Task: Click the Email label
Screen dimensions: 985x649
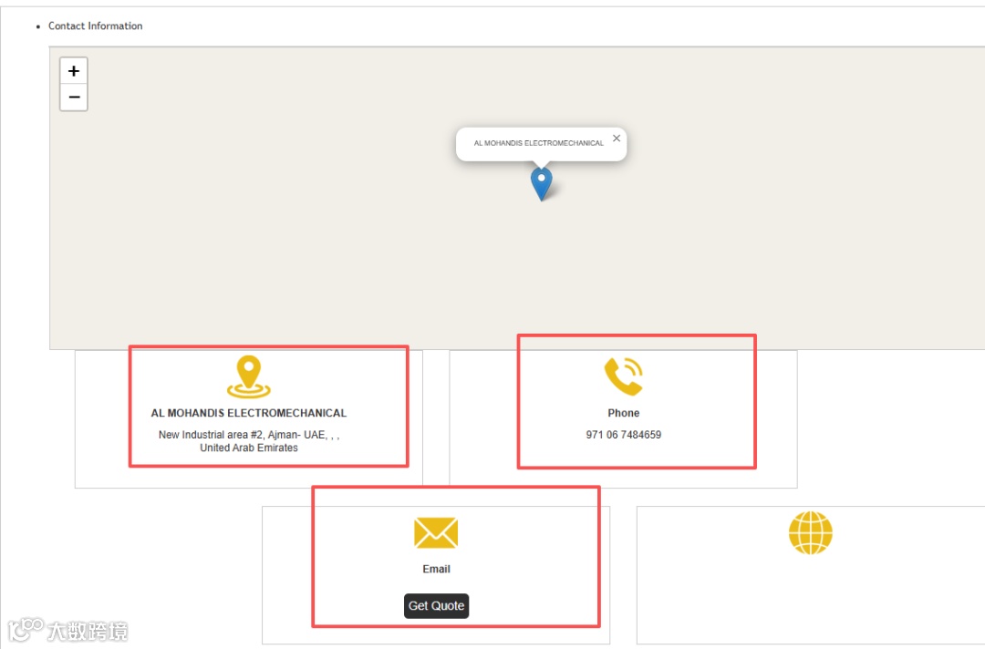Action: pyautogui.click(x=436, y=569)
